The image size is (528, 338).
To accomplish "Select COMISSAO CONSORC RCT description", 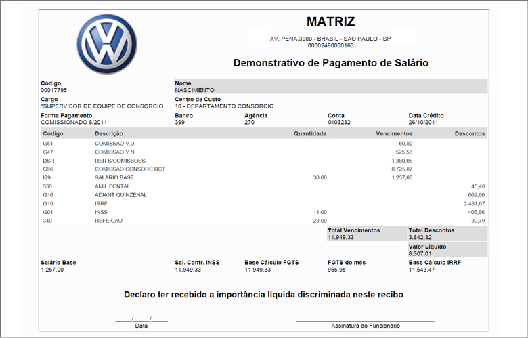I will coord(130,169).
